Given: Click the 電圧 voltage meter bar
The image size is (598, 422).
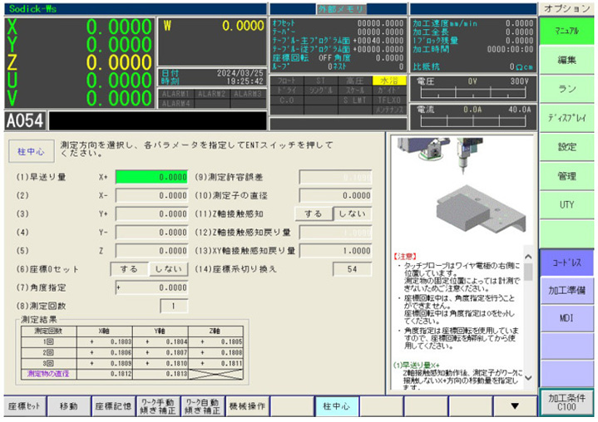Looking at the screenshot, I should tap(473, 92).
